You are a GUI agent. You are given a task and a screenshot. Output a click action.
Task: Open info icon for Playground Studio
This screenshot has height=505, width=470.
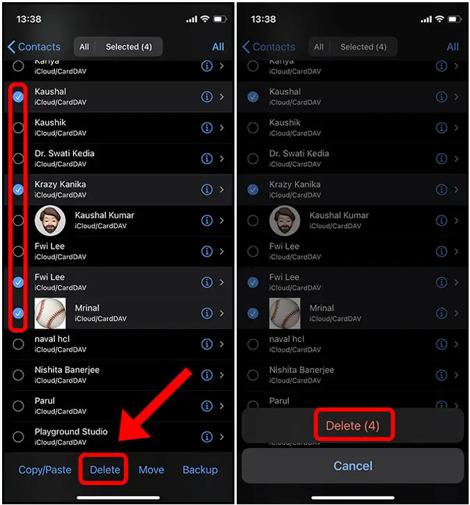[x=207, y=437]
